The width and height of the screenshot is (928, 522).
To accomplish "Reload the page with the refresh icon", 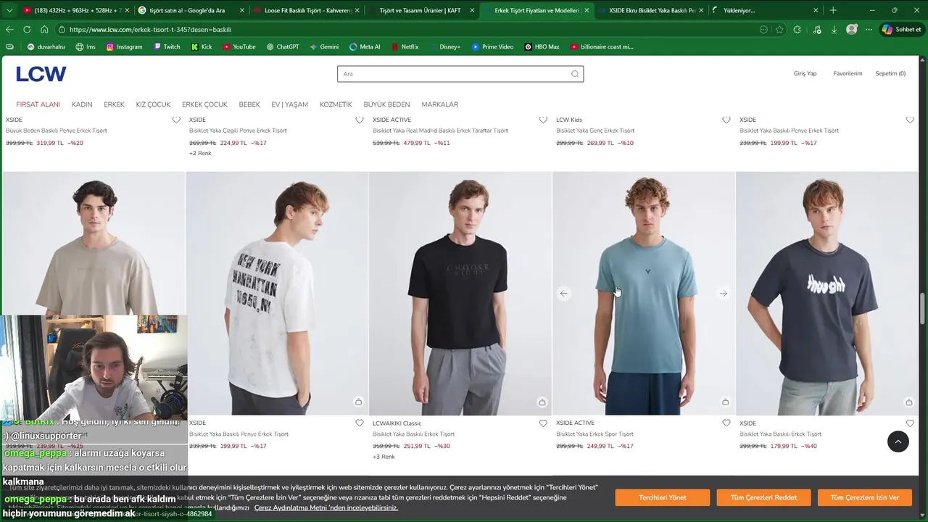I will pyautogui.click(x=27, y=30).
